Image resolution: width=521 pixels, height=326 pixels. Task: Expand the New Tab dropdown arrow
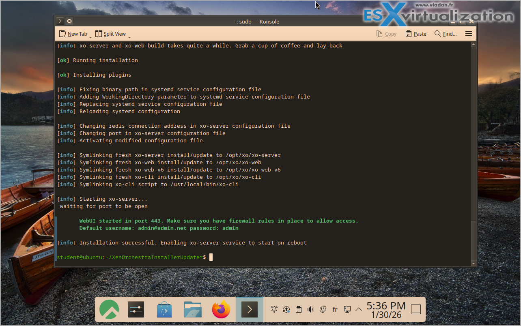coord(90,36)
